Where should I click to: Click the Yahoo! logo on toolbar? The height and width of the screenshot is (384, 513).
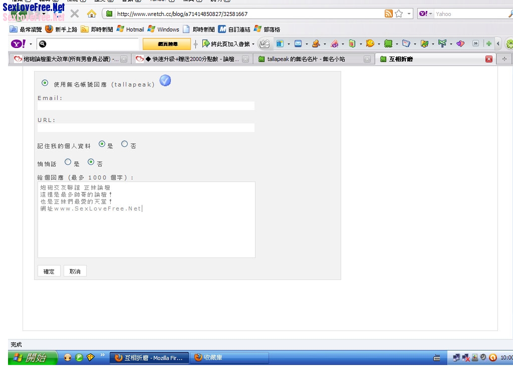pos(18,44)
